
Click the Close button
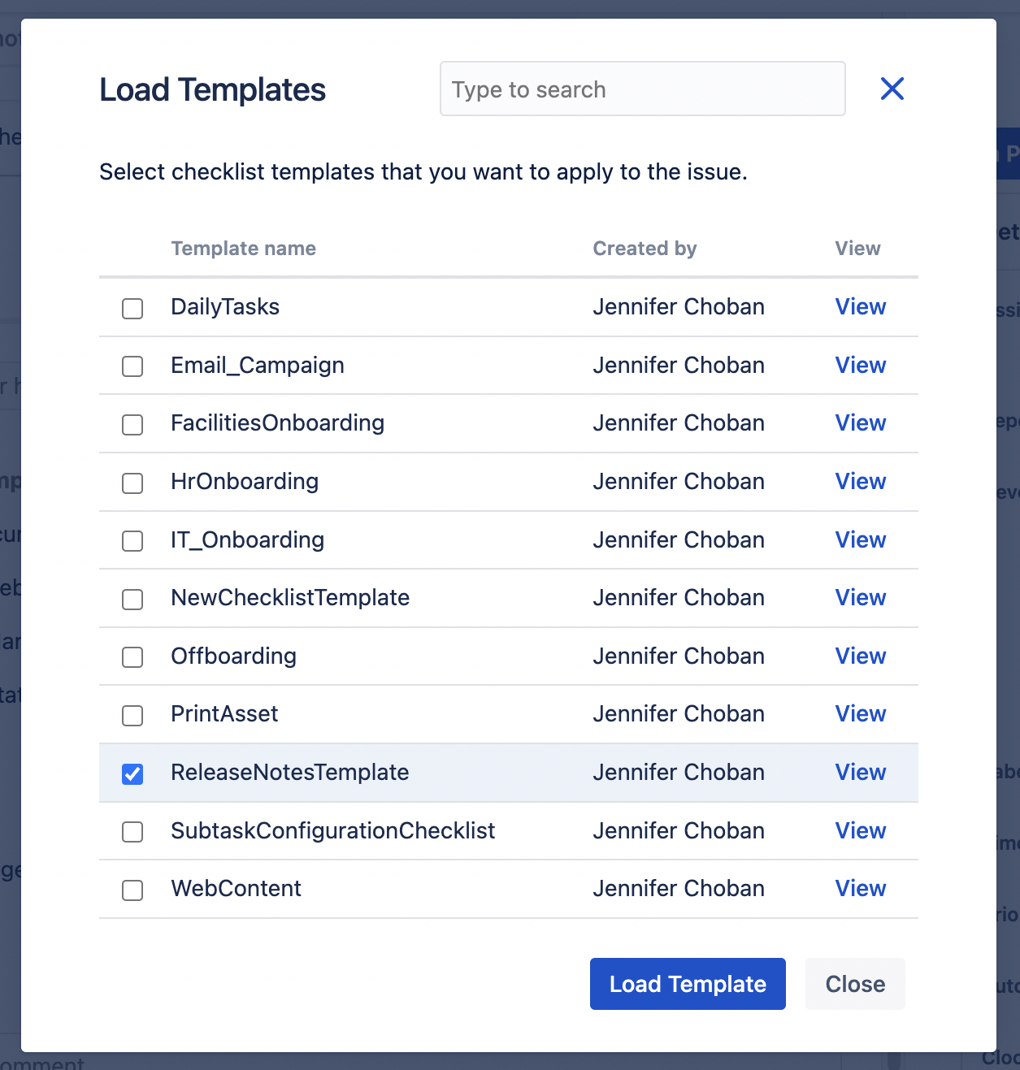[854, 984]
